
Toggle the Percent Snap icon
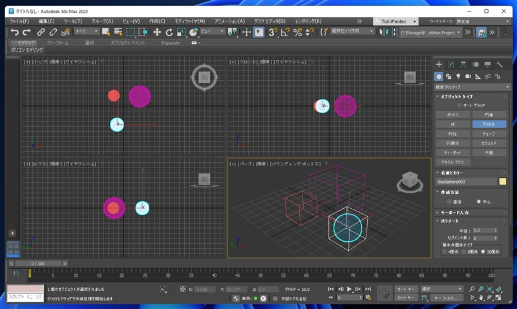pyautogui.click(x=297, y=32)
